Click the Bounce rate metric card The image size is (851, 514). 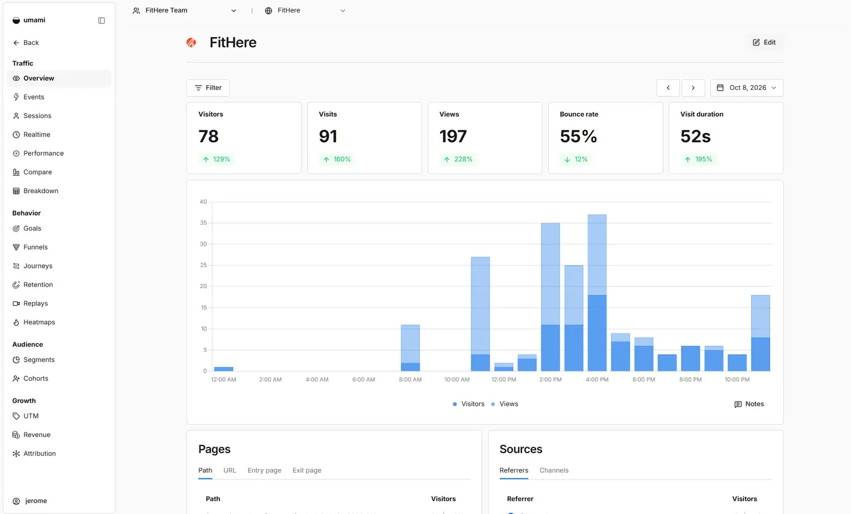[605, 138]
